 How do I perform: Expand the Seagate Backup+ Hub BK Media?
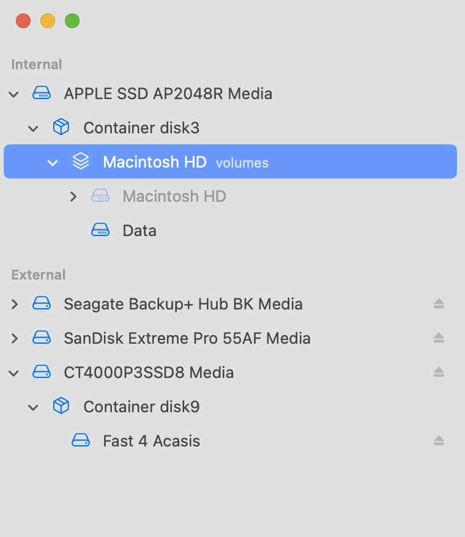(15, 304)
